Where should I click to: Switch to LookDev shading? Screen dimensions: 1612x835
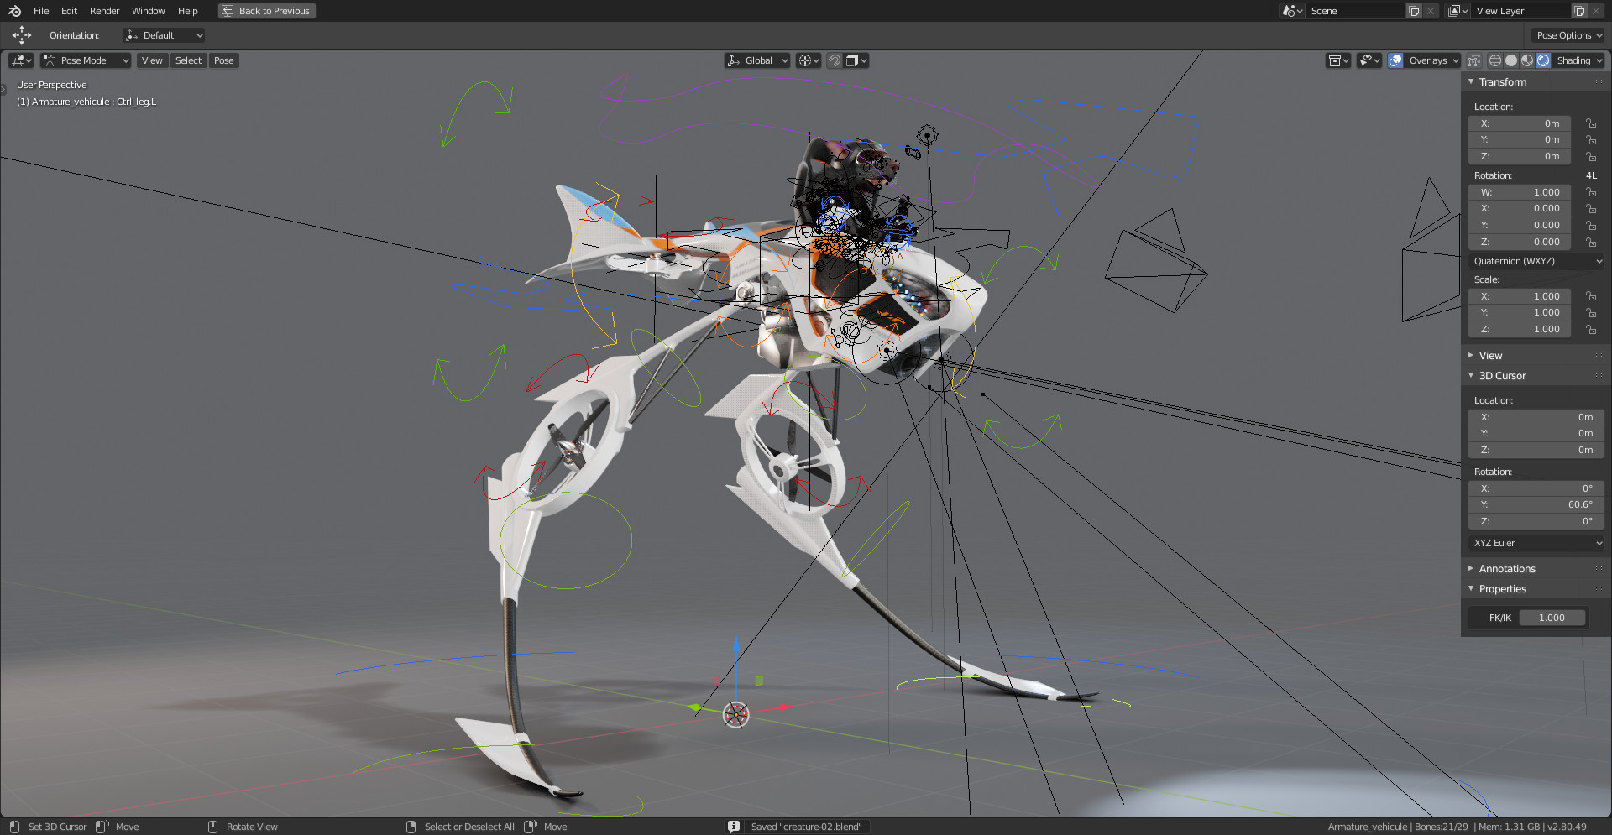tap(1527, 60)
